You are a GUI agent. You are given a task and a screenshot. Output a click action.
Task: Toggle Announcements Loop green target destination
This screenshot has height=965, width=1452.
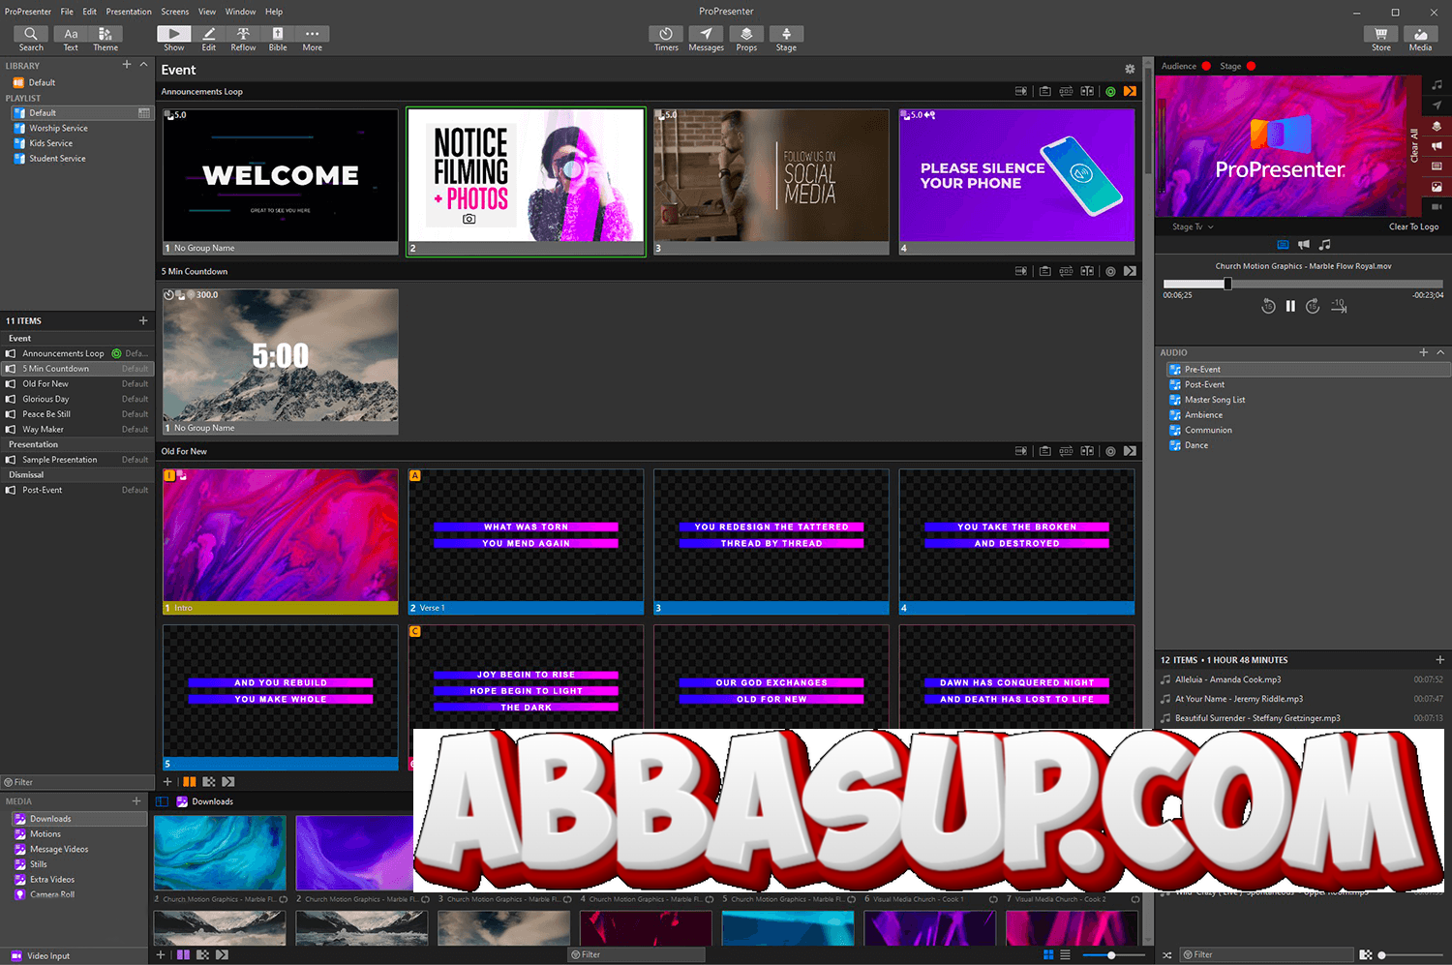click(1110, 92)
